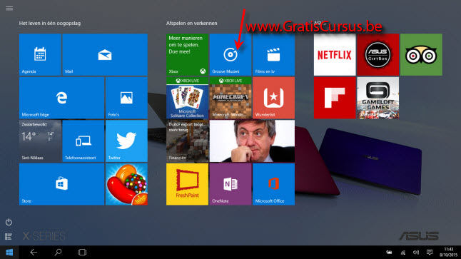This screenshot has height=259, width=461.
Task: Launch the Netflix app tile
Action: [x=335, y=55]
